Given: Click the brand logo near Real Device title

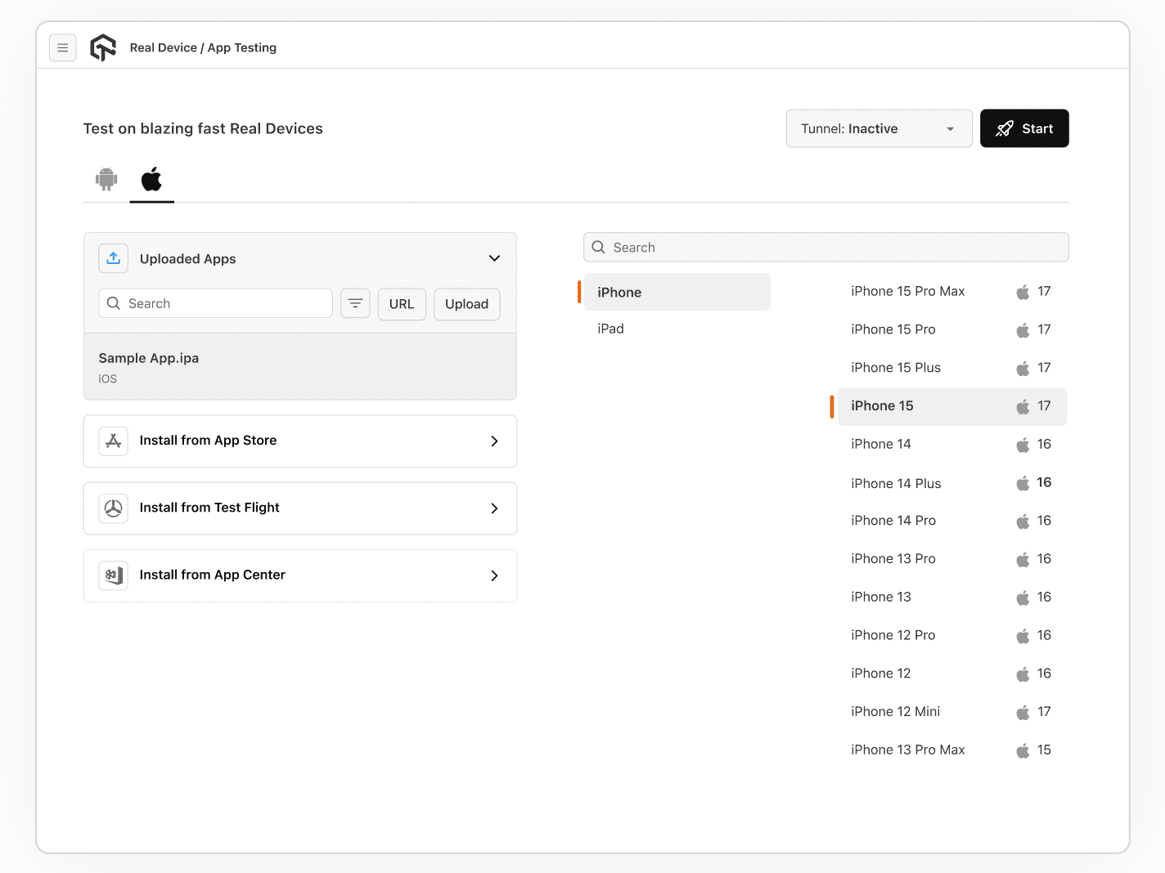Looking at the screenshot, I should [x=103, y=47].
